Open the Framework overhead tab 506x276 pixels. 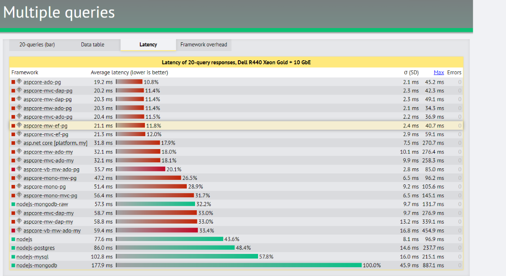[204, 45]
